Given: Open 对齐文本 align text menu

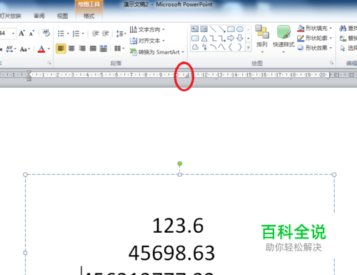Looking at the screenshot, I should click(x=147, y=41).
